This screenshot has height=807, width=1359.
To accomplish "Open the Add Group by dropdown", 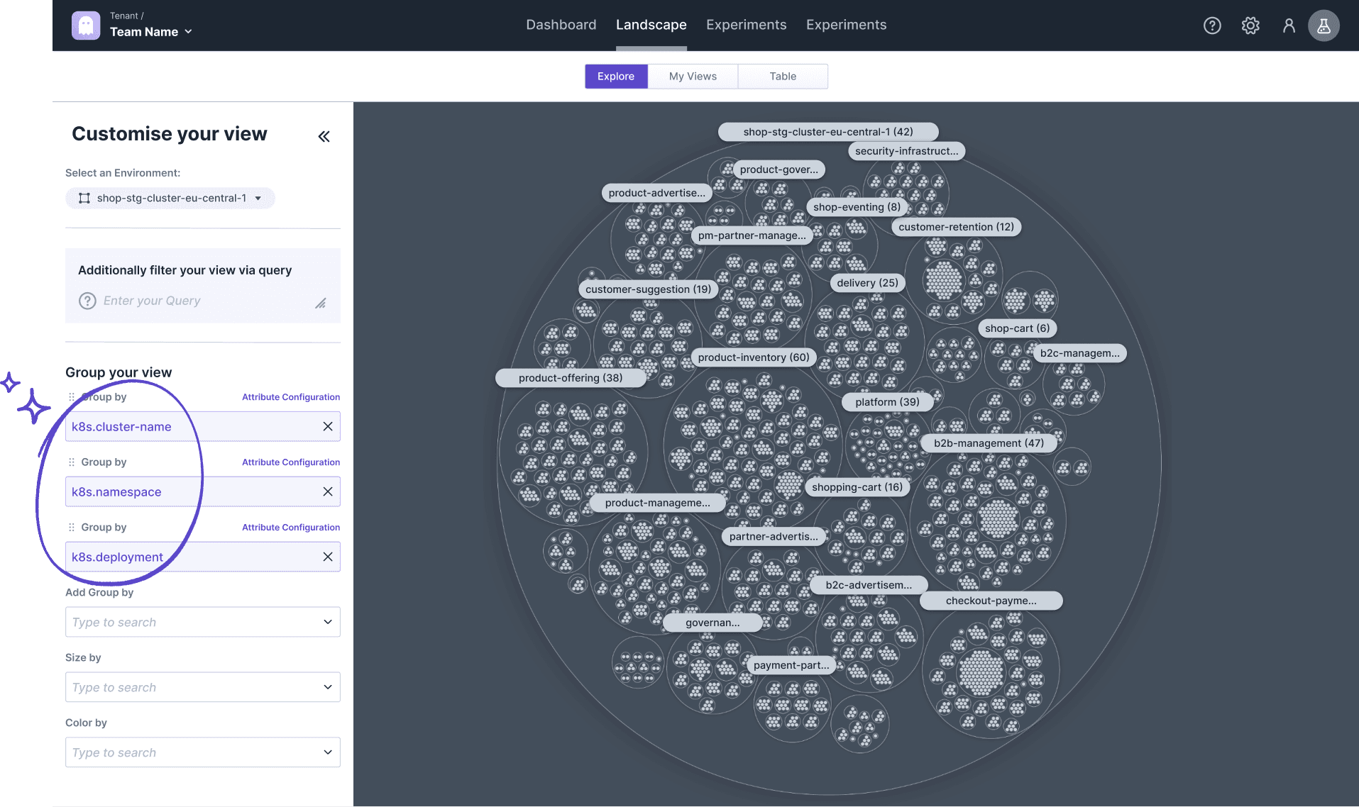I will coord(203,622).
